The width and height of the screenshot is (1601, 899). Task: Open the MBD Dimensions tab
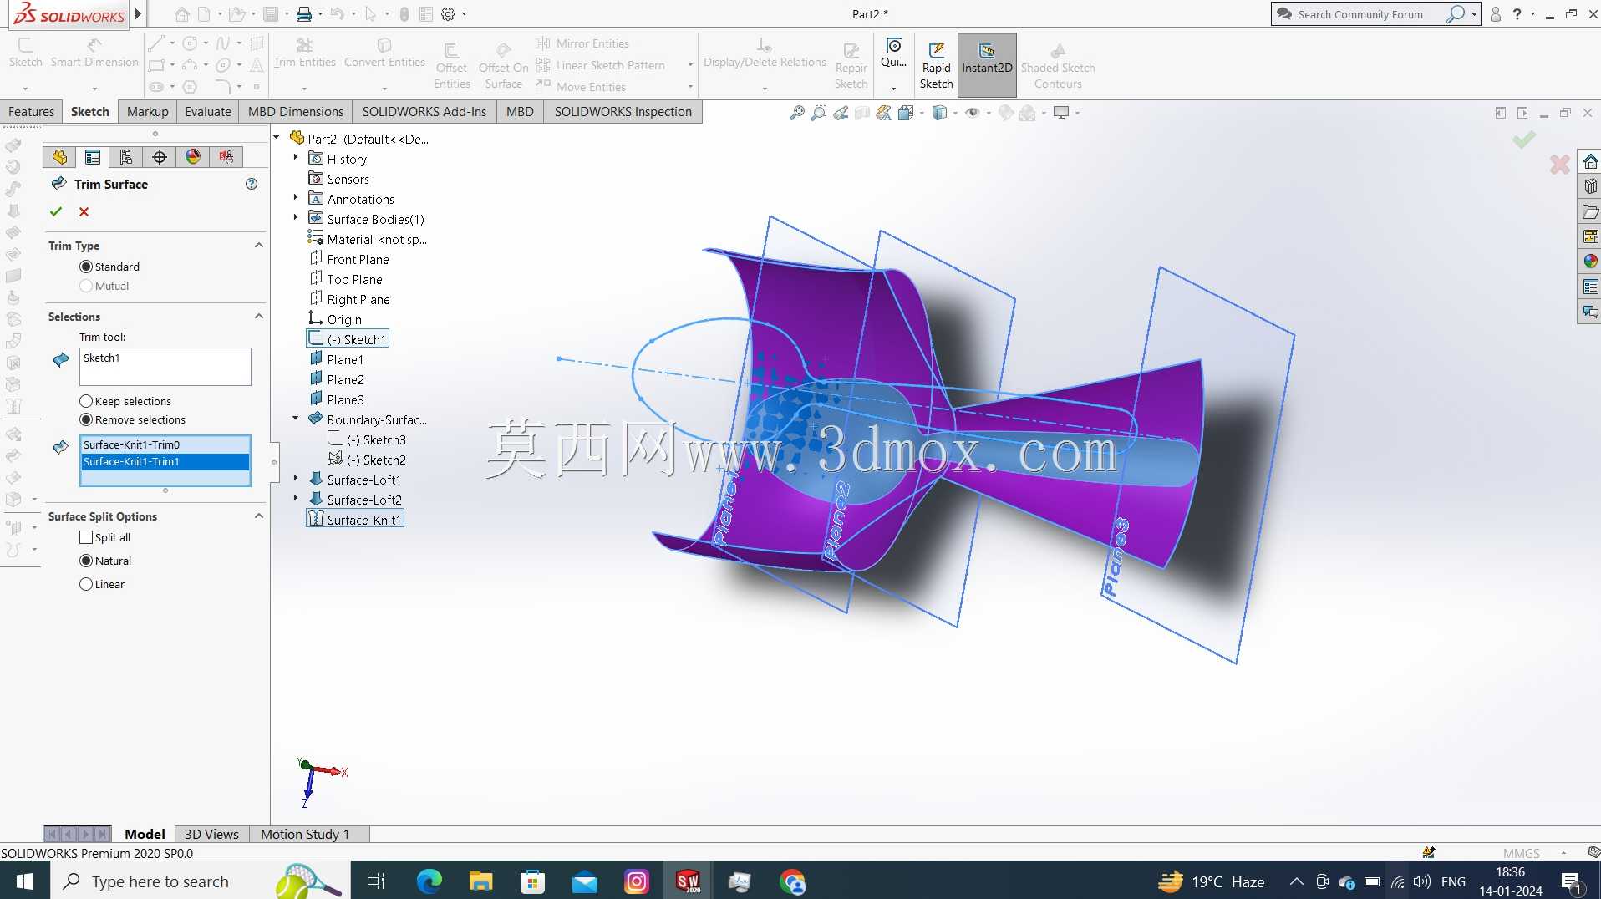pyautogui.click(x=295, y=111)
